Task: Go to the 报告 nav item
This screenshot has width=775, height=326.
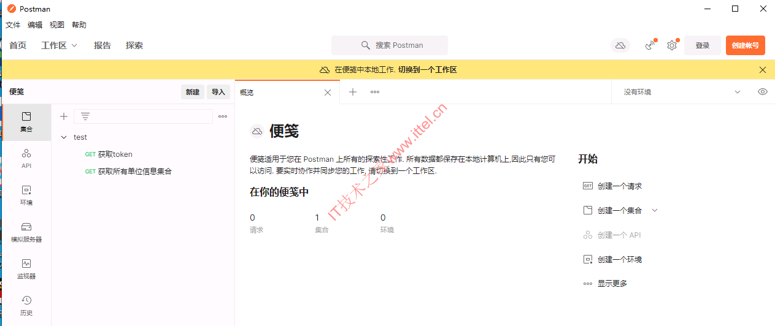Action: point(102,45)
